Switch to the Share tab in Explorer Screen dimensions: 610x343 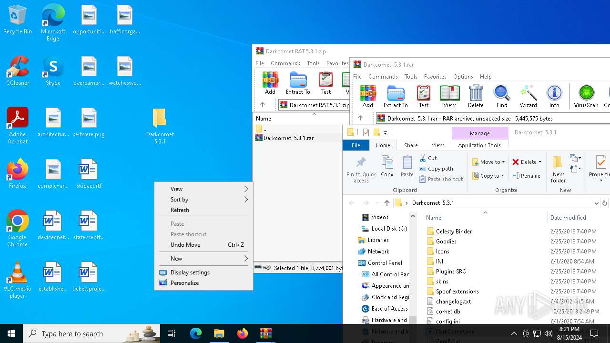click(411, 145)
